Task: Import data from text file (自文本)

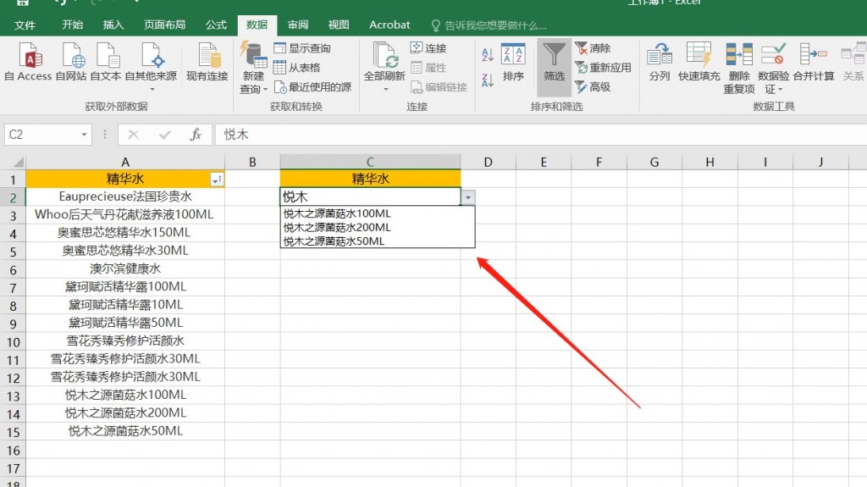Action: pos(106,62)
